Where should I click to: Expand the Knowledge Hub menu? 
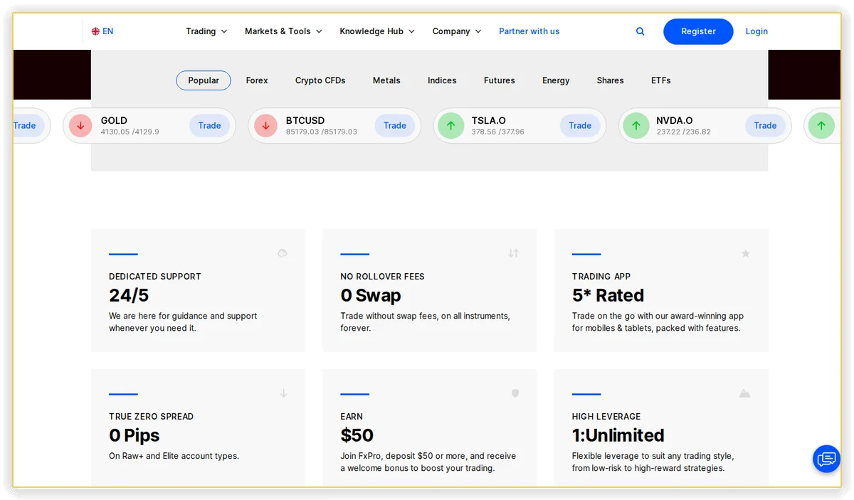(x=377, y=31)
